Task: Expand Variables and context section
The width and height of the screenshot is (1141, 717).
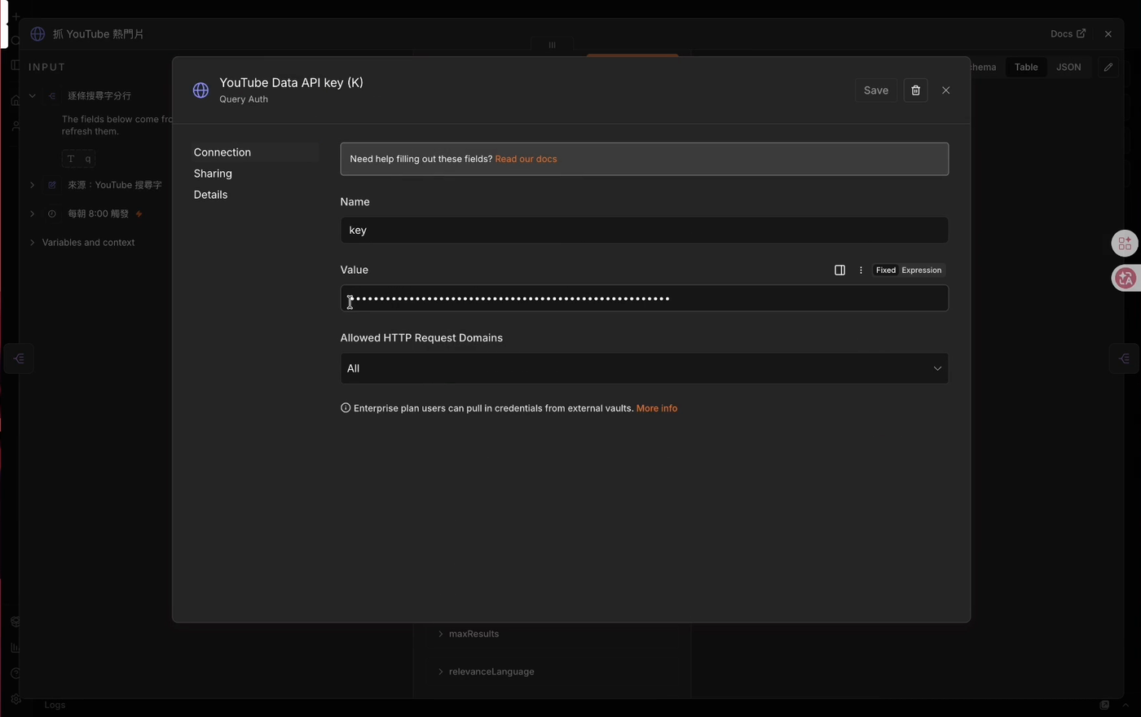Action: (32, 242)
